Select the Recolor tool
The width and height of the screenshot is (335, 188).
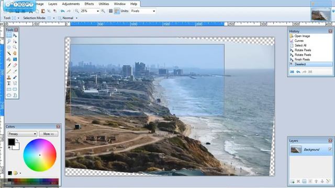[15, 77]
